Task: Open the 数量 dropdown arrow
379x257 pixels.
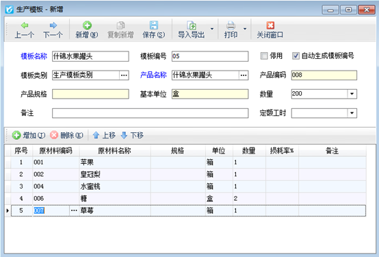Action: click(352, 94)
